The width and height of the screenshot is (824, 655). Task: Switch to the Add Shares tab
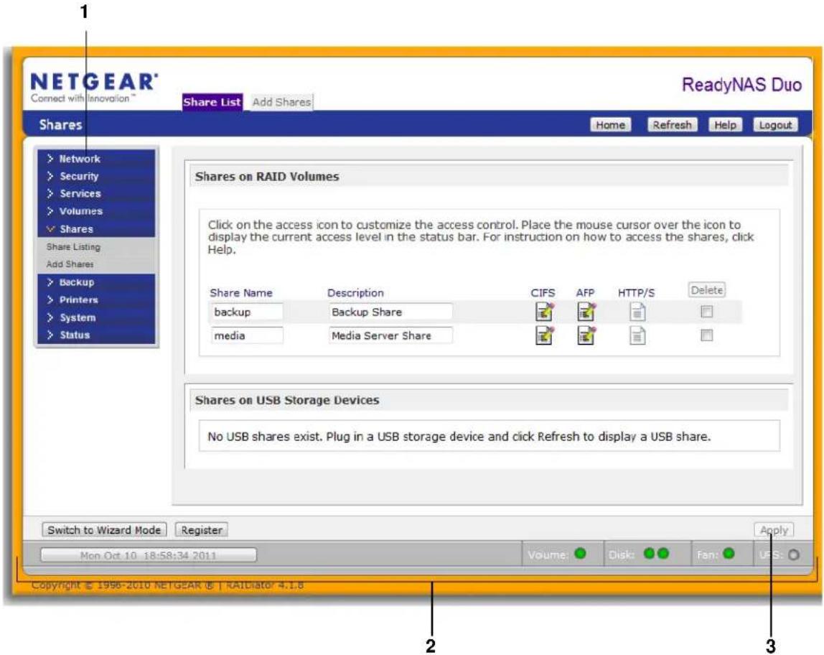point(281,102)
